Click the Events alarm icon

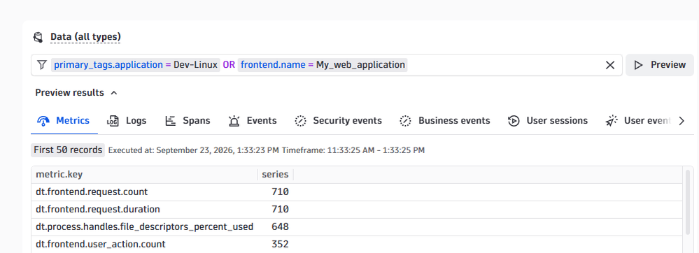tap(234, 121)
